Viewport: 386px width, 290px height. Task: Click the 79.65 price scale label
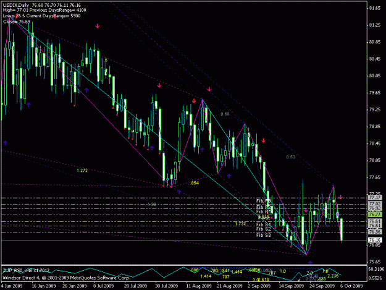click(375, 93)
